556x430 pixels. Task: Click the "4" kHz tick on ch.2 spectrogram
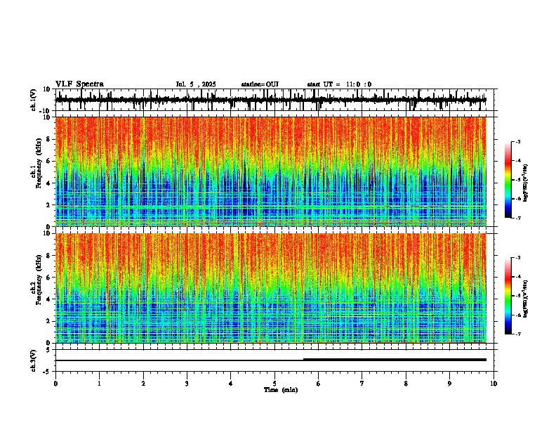[48, 299]
